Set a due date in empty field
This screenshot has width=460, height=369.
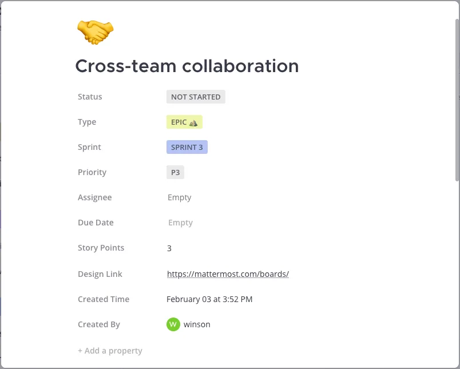180,223
